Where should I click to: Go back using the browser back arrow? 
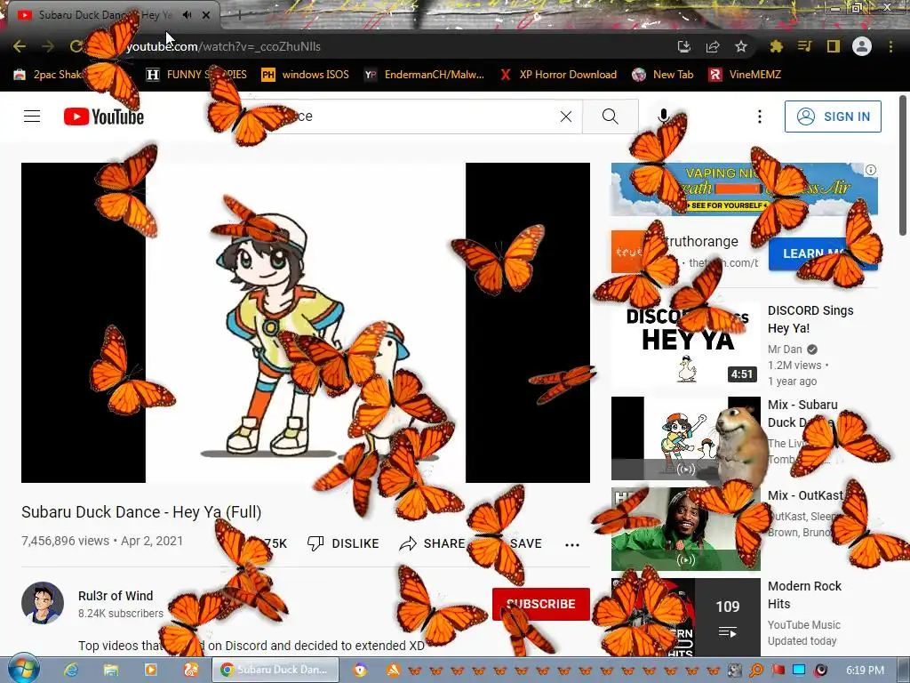coord(20,46)
